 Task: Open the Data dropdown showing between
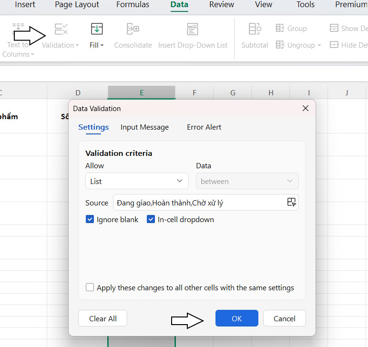247,181
